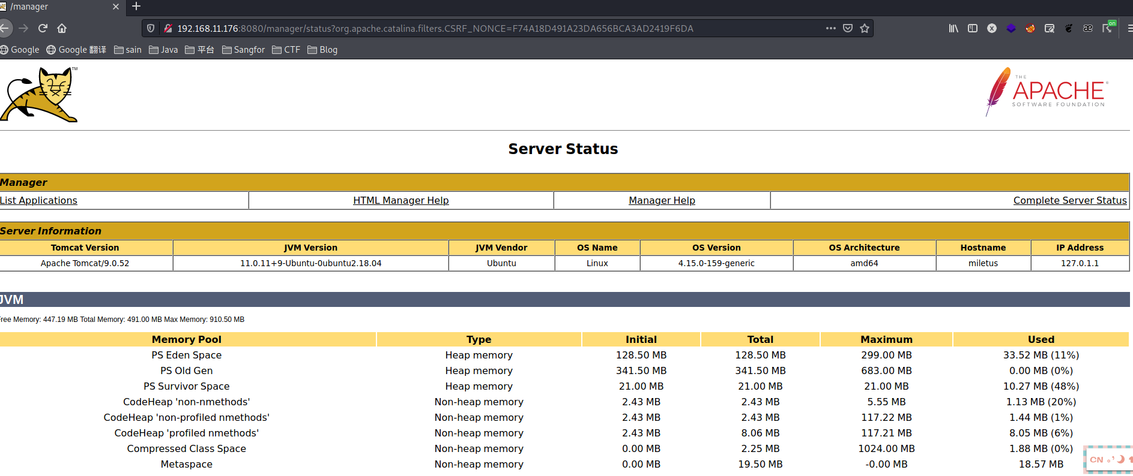
Task: Go back to the previous page
Action: (x=5, y=28)
